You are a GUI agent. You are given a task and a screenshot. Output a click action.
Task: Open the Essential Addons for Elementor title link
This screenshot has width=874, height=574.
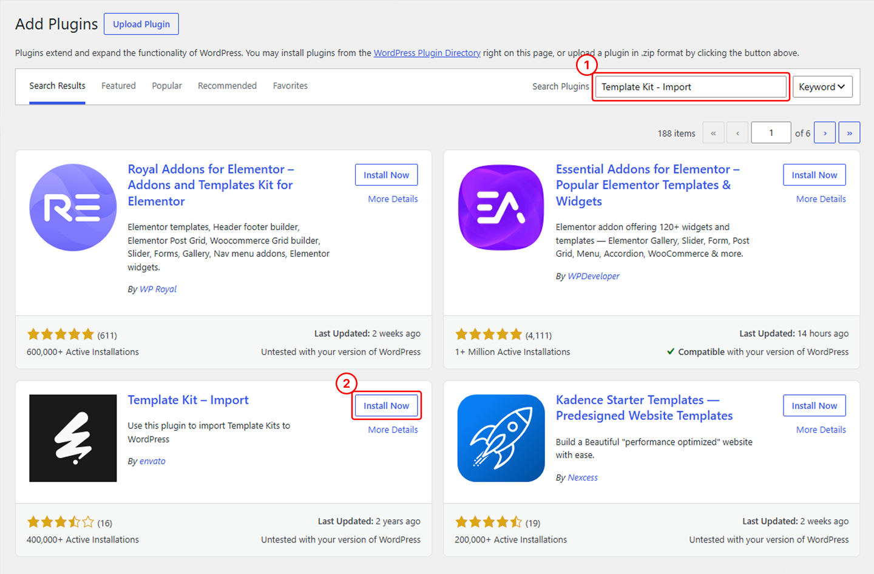[648, 185]
